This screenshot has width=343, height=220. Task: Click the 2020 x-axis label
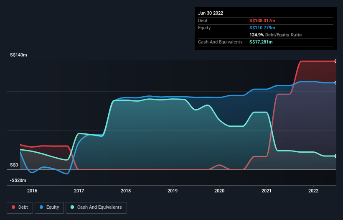pos(219,191)
